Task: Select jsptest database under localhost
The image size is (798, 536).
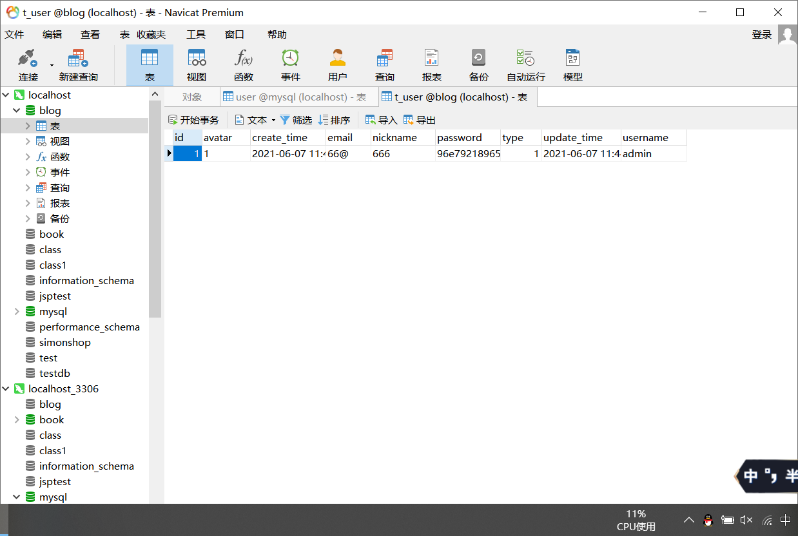Action: (x=55, y=296)
